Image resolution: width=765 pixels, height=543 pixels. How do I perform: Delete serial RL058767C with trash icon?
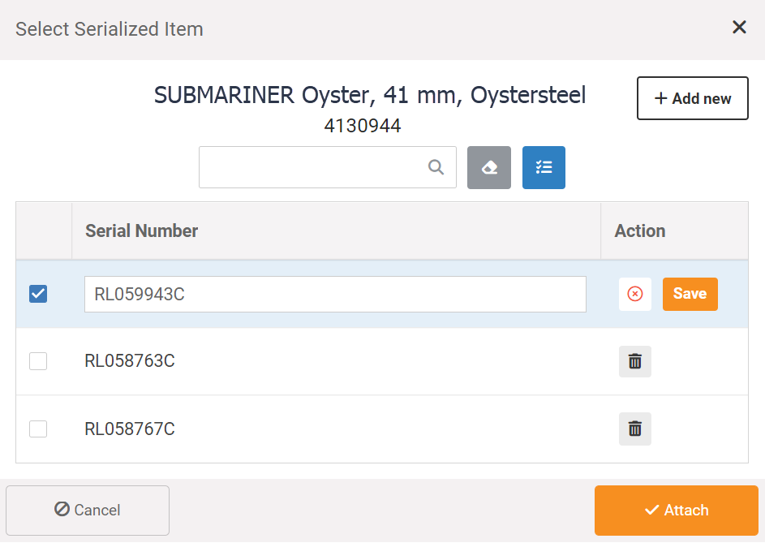[634, 429]
